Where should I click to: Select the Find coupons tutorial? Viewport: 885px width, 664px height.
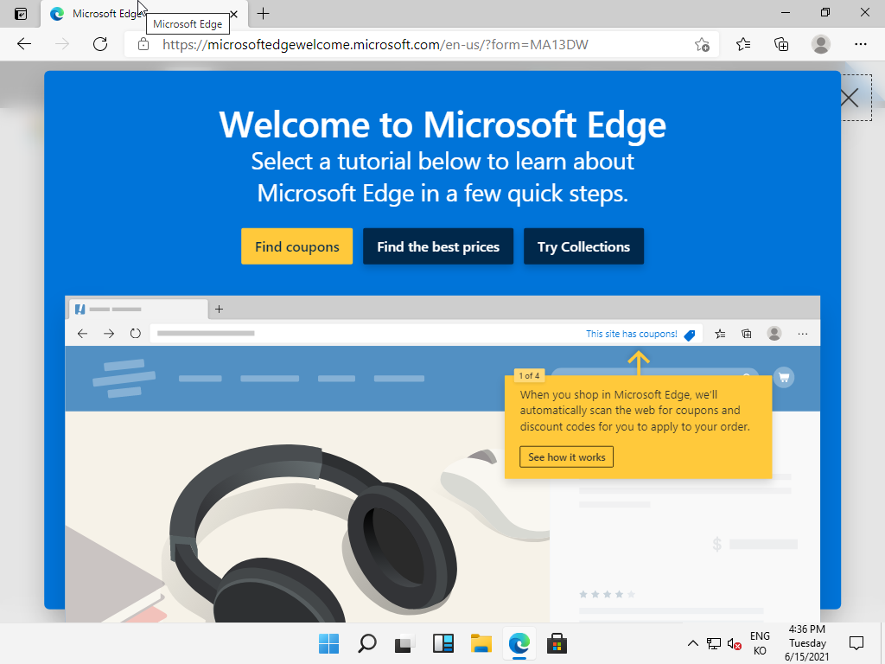pyautogui.click(x=297, y=246)
